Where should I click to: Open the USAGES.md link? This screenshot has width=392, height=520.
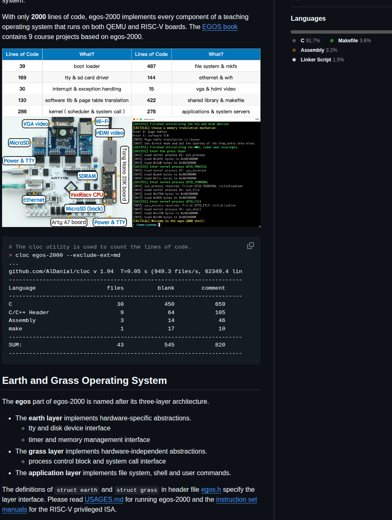pyautogui.click(x=104, y=499)
